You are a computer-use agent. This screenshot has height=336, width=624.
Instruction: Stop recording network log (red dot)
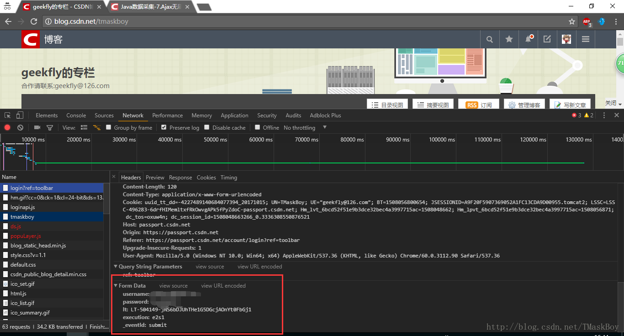pyautogui.click(x=7, y=128)
